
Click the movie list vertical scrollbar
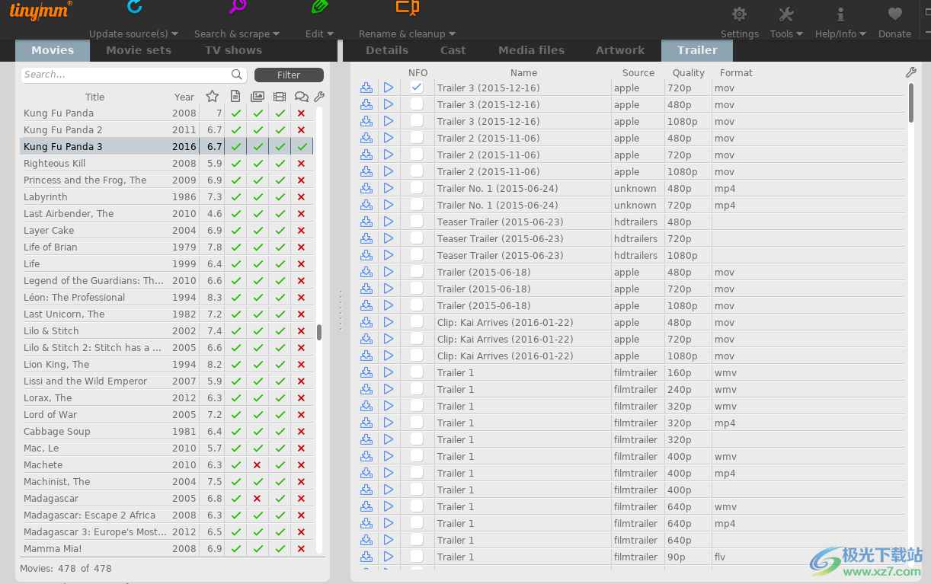point(319,332)
